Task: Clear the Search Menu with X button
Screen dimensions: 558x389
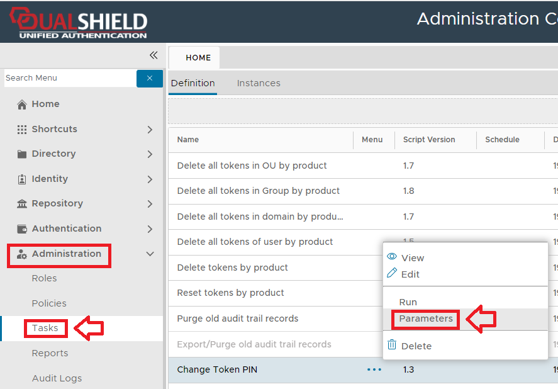Action: (x=150, y=78)
